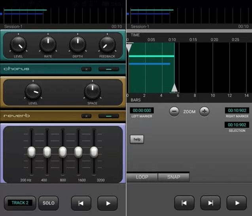Select the TRACK 2 button
Viewport: 252px width, 216px height.
pos(20,203)
